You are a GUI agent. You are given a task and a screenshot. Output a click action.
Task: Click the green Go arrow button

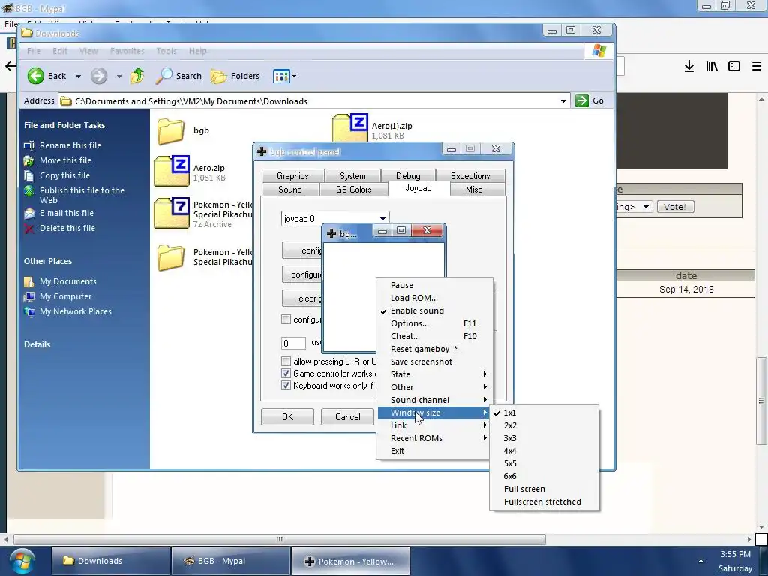(582, 100)
